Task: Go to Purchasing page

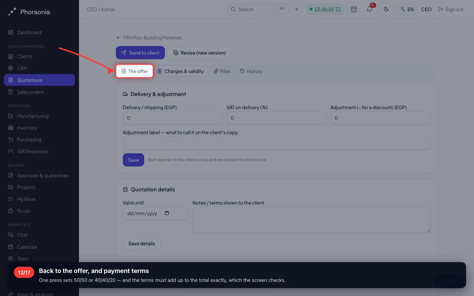Action: tap(39, 140)
